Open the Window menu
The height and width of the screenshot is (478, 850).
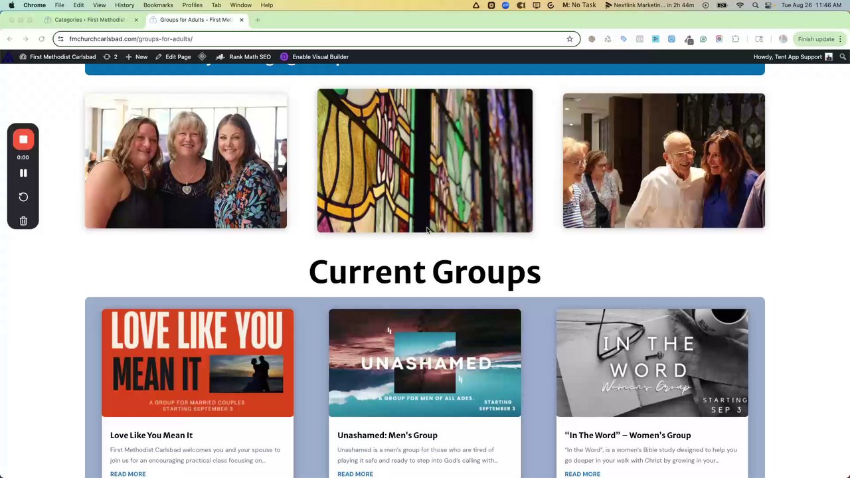pos(240,5)
